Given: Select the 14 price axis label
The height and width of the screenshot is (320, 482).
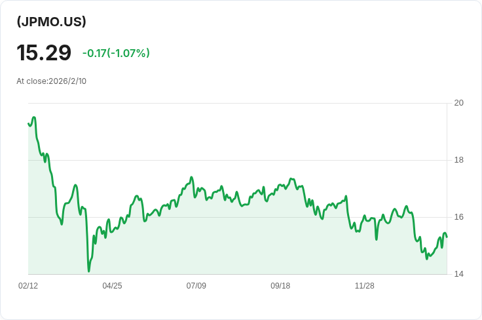Looking at the screenshot, I should click(x=458, y=274).
